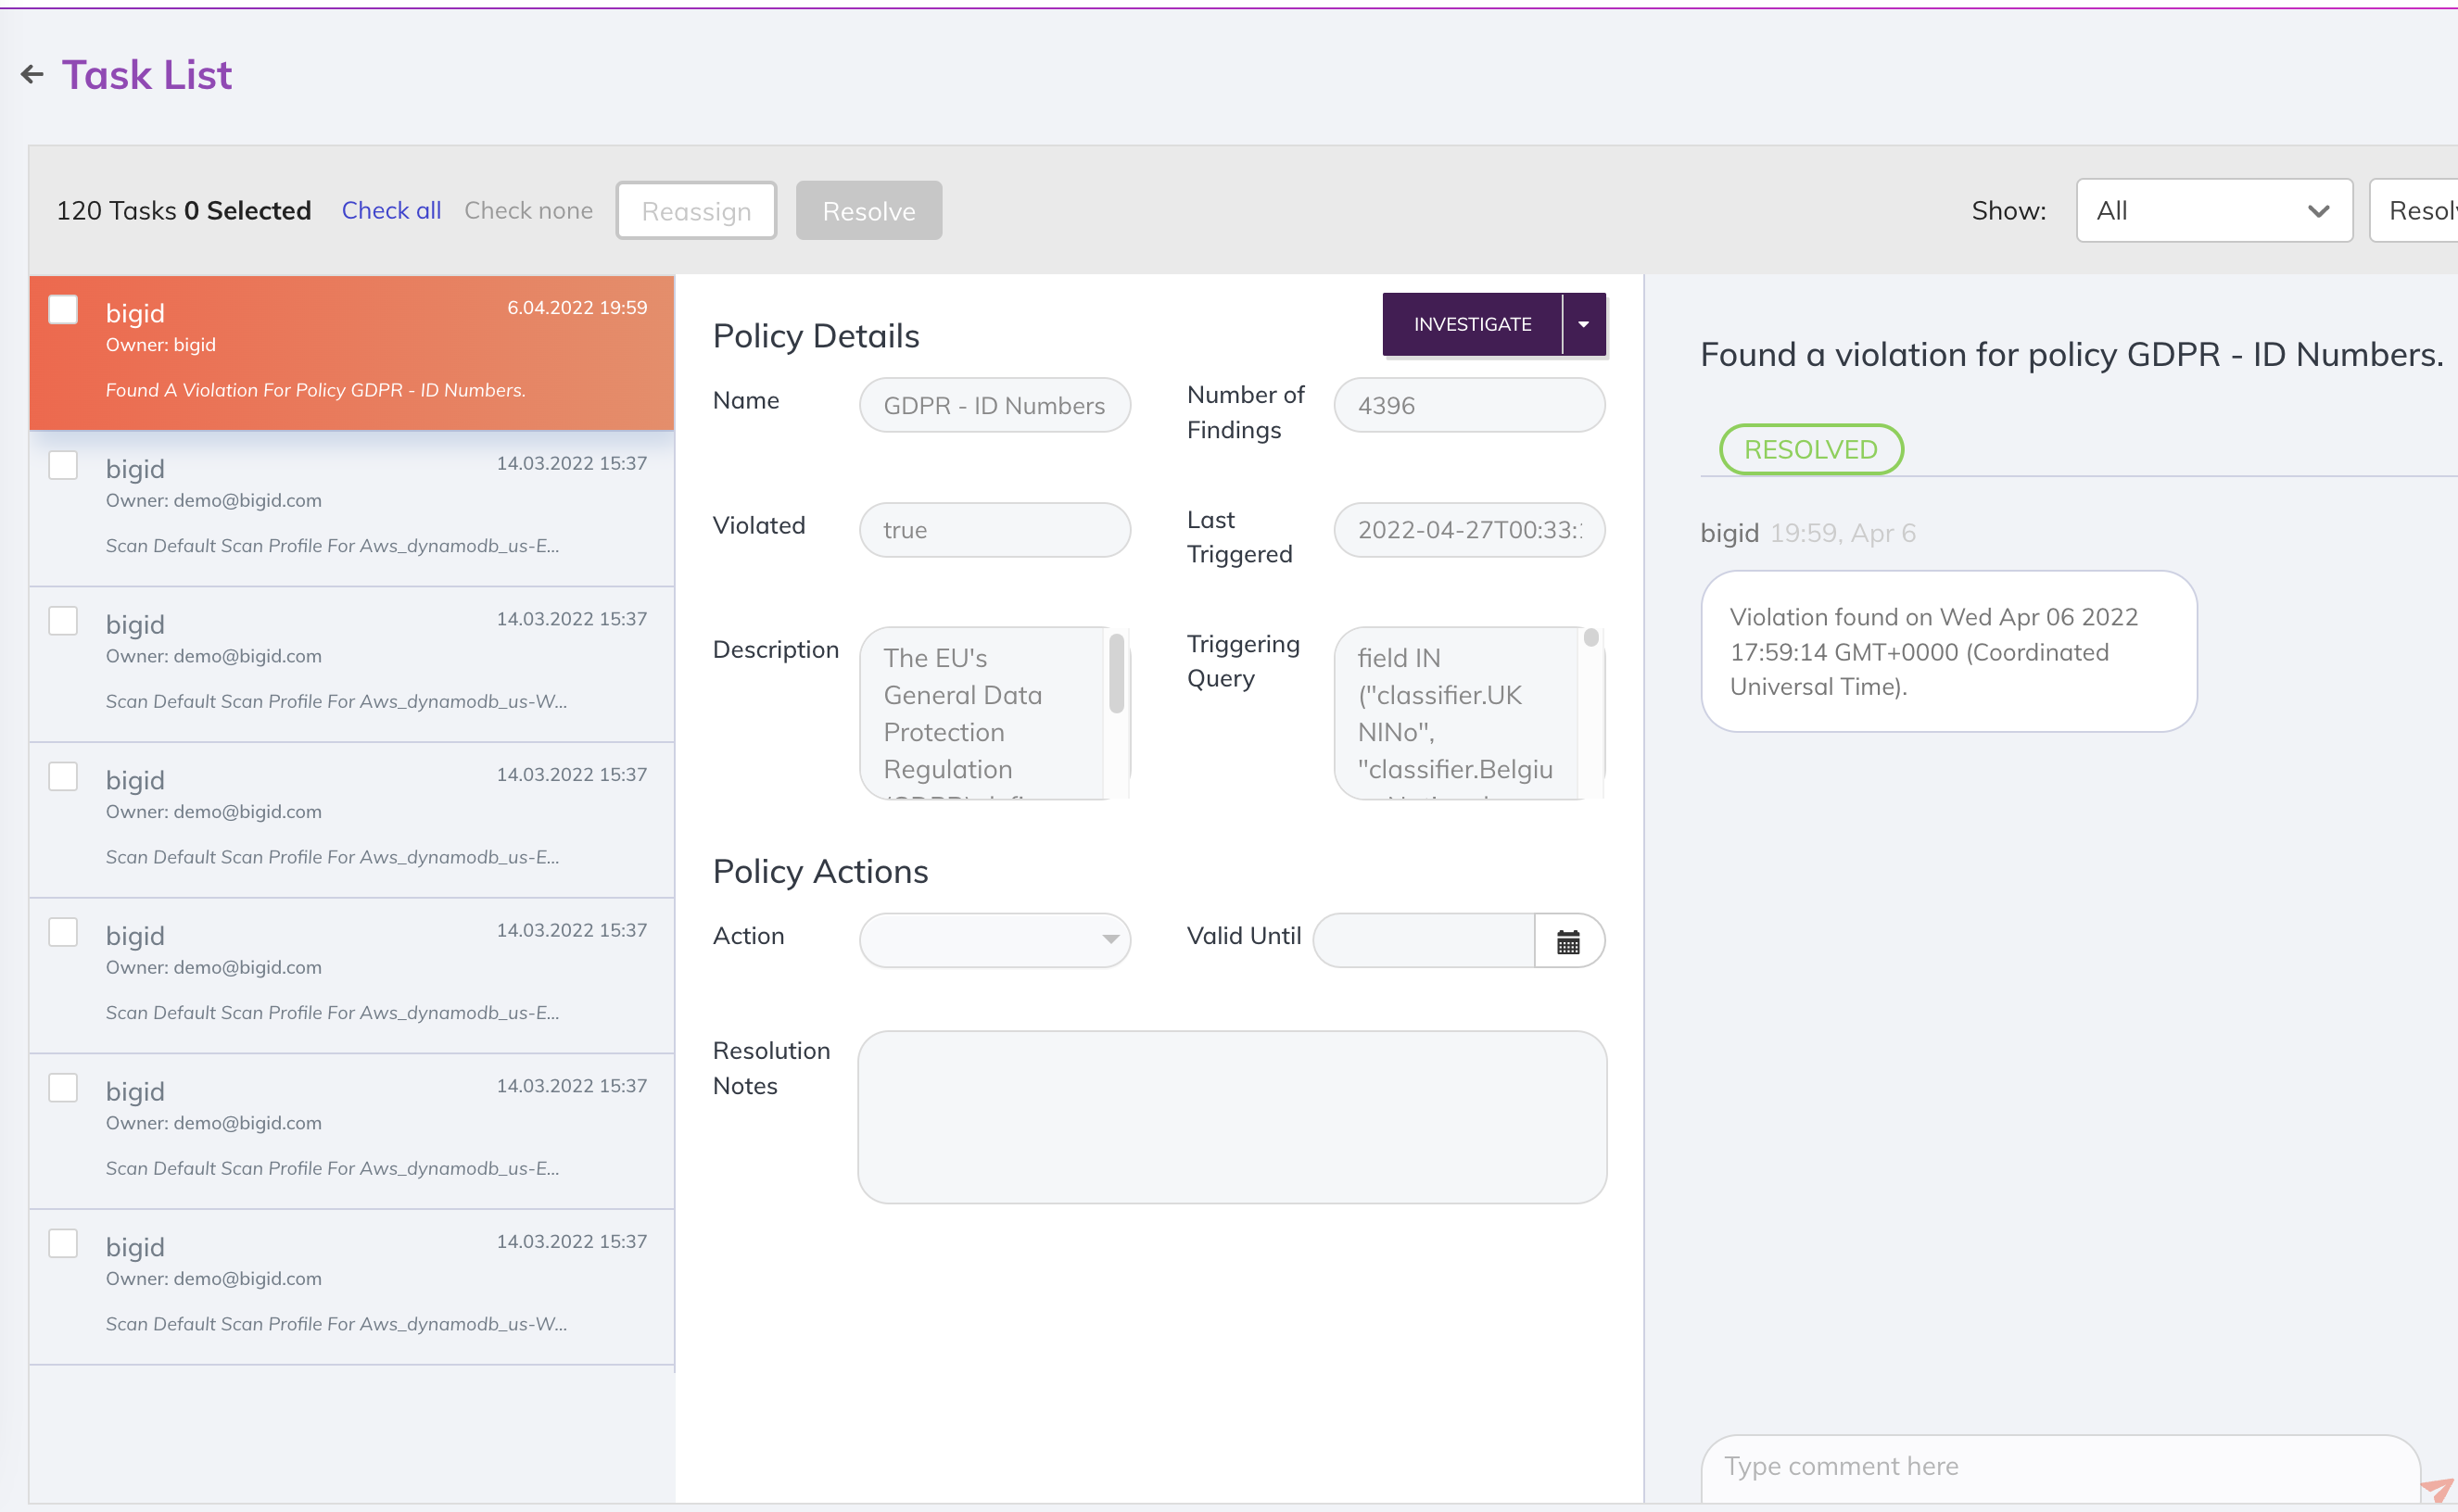This screenshot has height=1512, width=2458.
Task: Click the Description scrollbar thumb
Action: pyautogui.click(x=1117, y=674)
